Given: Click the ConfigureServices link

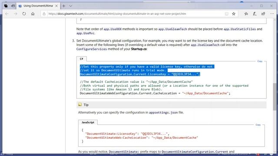Looking at the screenshot, I should coord(92,49).
